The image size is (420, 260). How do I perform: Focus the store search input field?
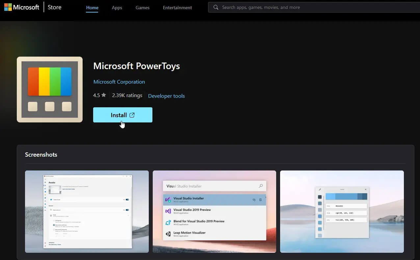click(314, 7)
